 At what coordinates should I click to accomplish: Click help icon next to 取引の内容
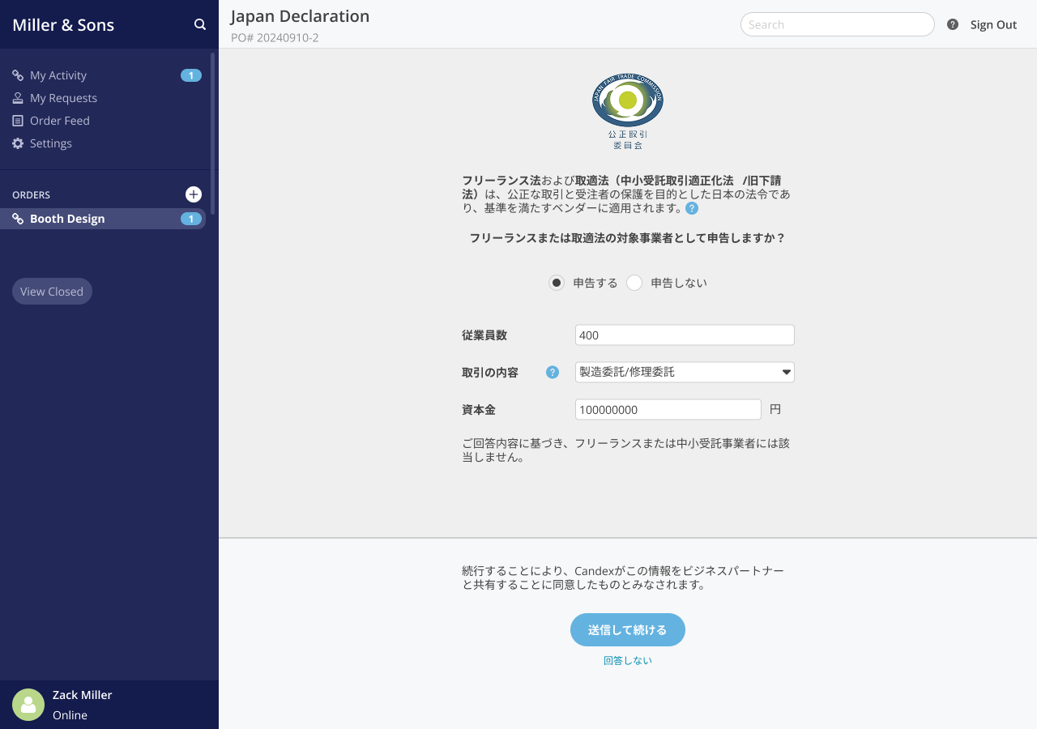coord(553,373)
